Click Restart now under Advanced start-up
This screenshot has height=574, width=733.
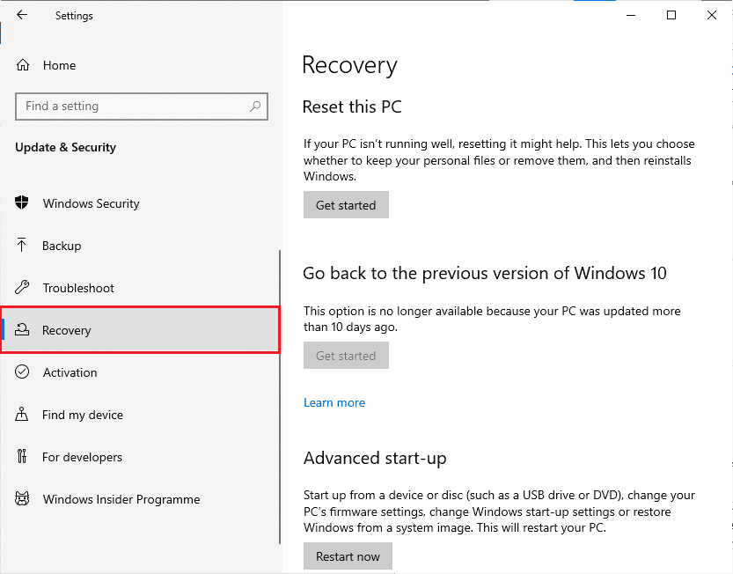click(348, 556)
